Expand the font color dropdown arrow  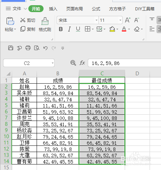tap(129, 29)
